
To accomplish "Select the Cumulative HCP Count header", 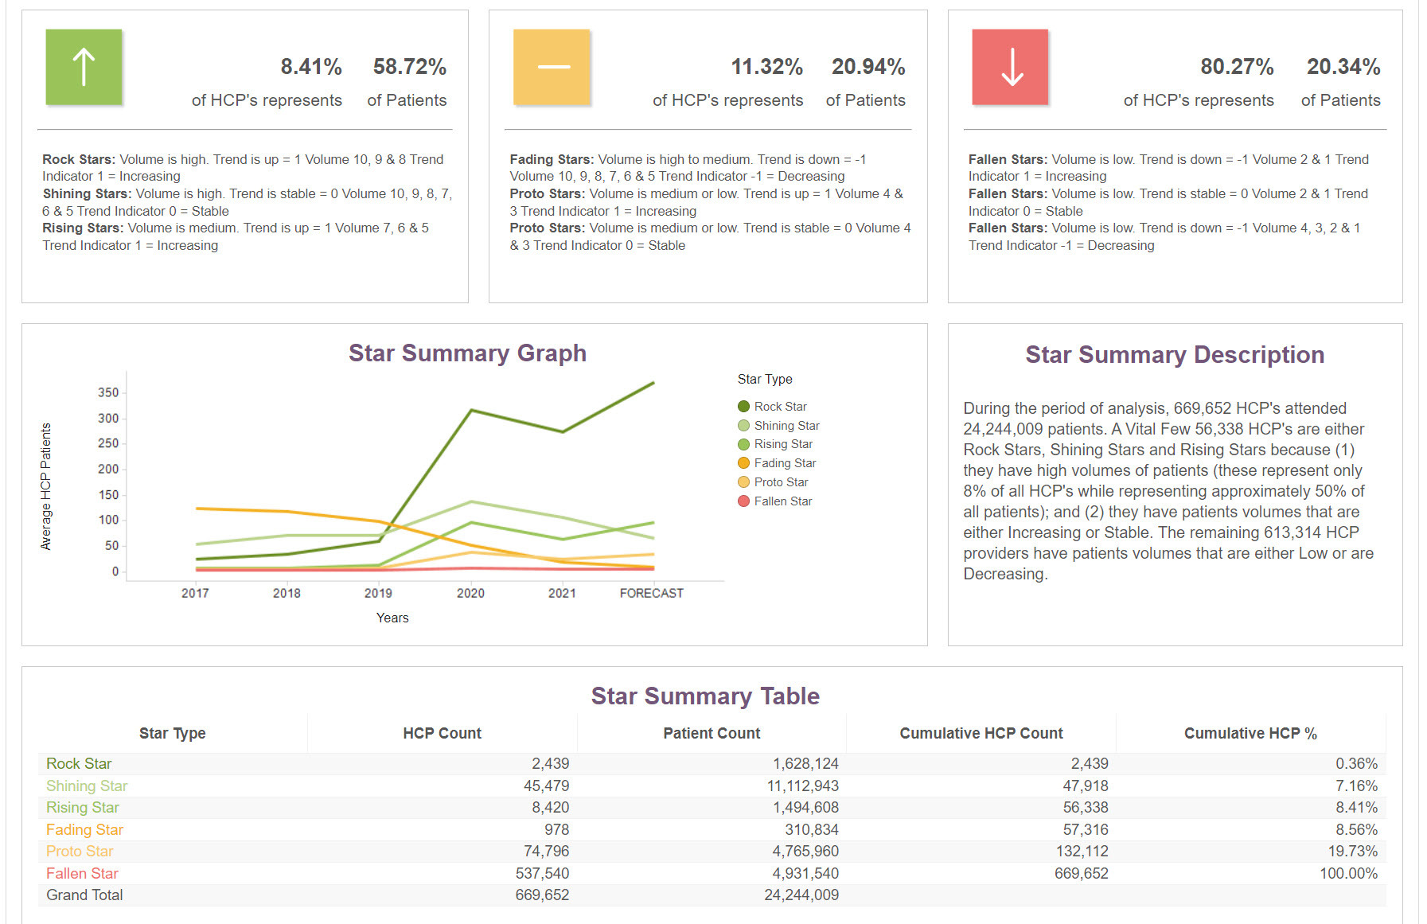I will click(981, 733).
